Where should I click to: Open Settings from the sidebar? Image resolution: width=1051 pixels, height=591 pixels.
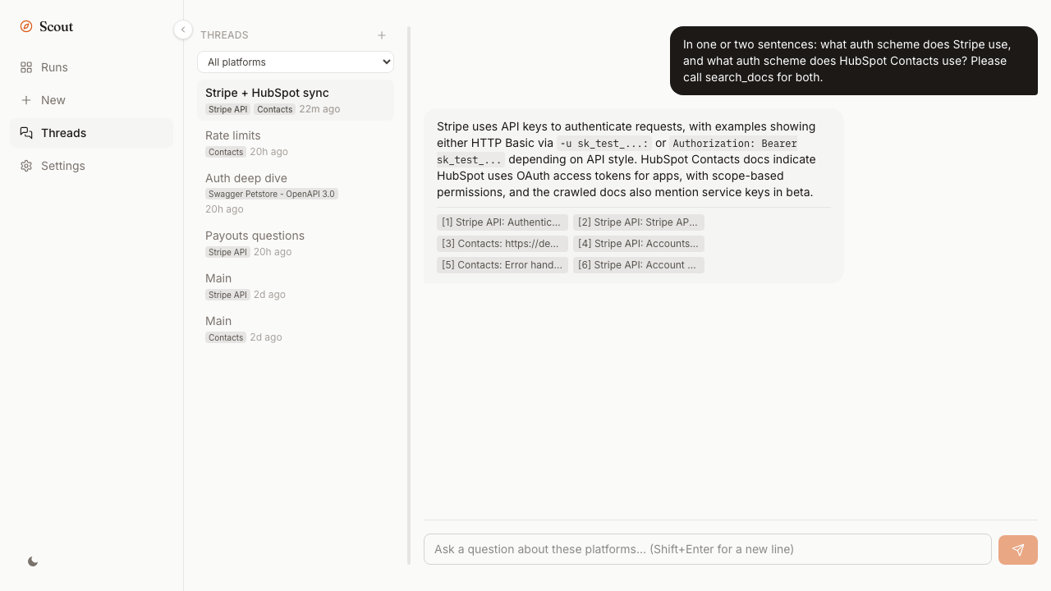pyautogui.click(x=92, y=166)
